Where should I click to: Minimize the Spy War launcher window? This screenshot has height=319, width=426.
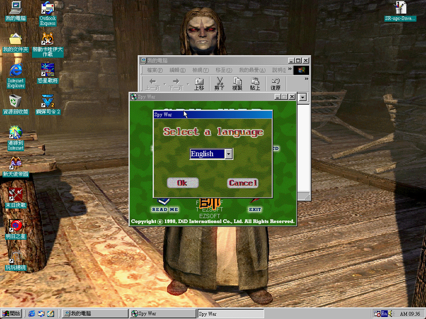(277, 97)
